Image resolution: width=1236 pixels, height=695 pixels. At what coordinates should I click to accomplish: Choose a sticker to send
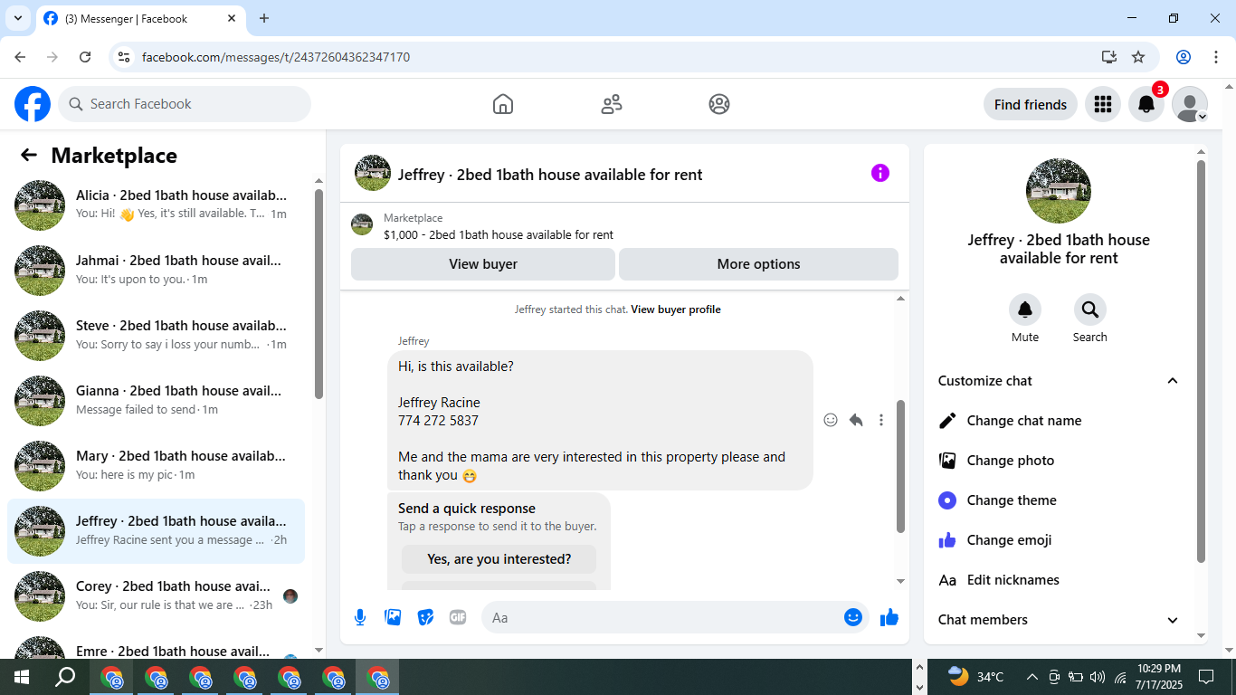pyautogui.click(x=425, y=617)
